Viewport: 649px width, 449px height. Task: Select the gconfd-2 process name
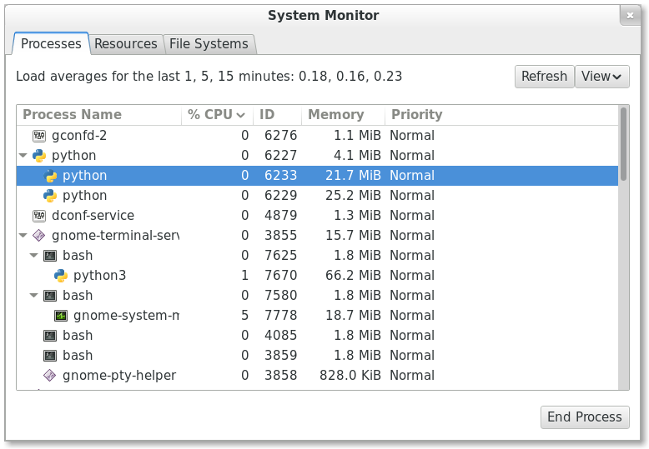(x=79, y=136)
